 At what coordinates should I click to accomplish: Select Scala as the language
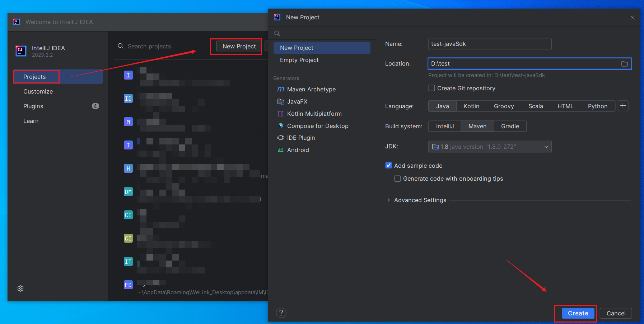[535, 106]
